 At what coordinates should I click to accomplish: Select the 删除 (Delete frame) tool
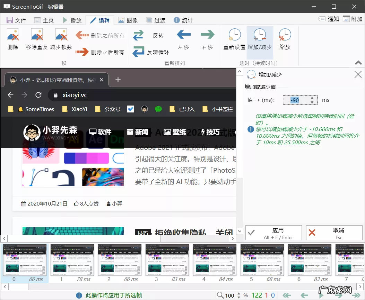click(12, 39)
